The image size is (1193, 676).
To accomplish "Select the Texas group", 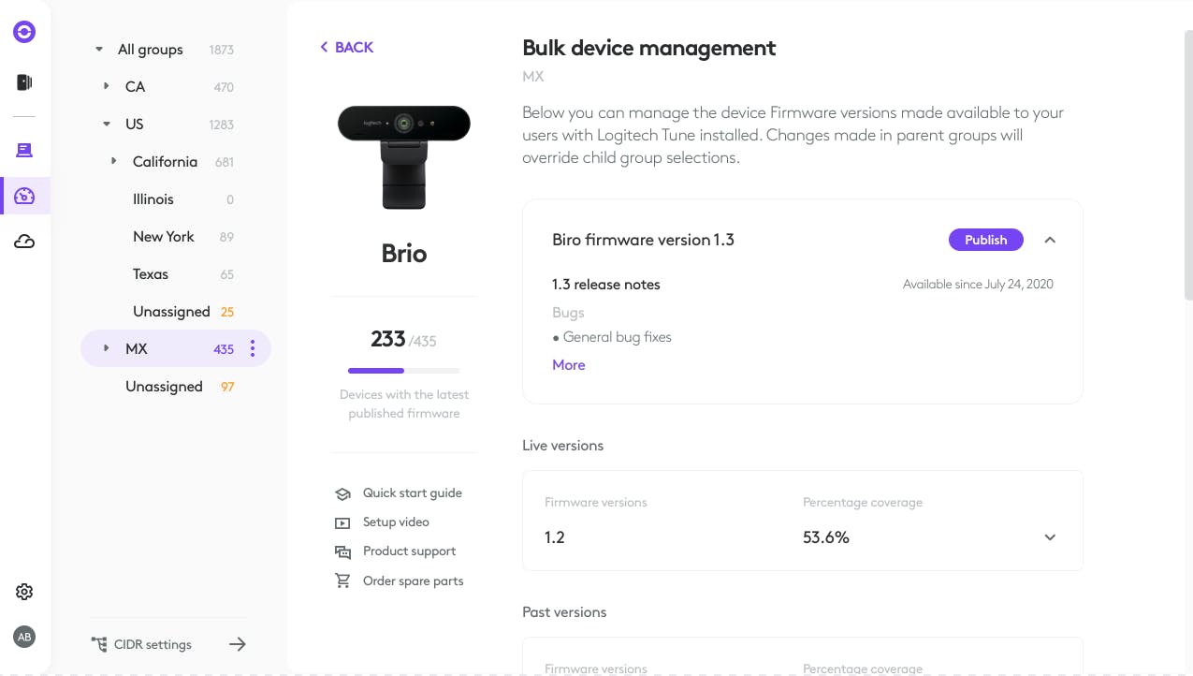I will coord(151,274).
